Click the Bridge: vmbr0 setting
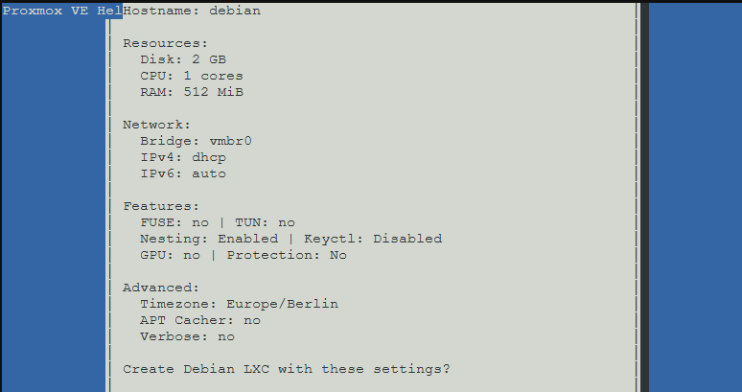This screenshot has width=742, height=392. (195, 141)
